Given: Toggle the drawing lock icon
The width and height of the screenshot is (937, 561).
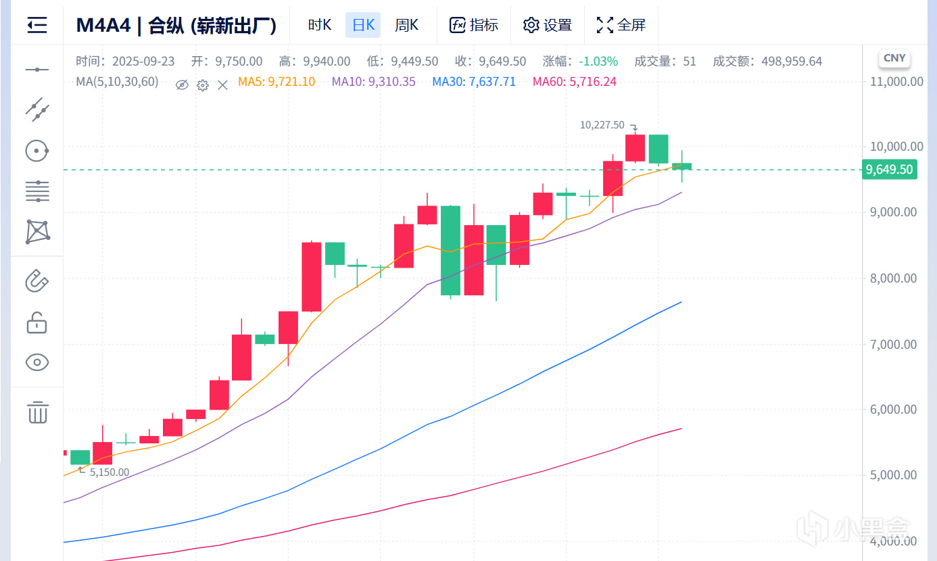Looking at the screenshot, I should coord(37,322).
